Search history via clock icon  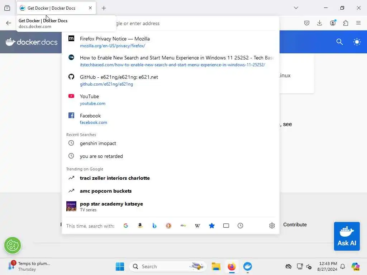click(240, 226)
